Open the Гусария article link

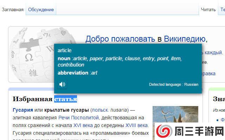(x=23, y=110)
